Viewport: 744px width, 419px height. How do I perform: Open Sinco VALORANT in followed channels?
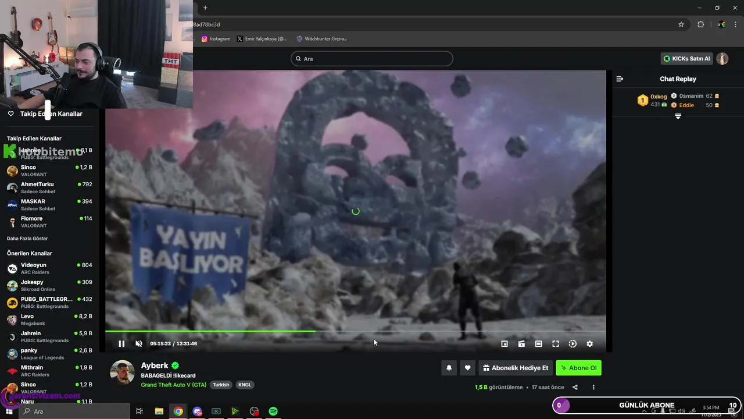click(x=49, y=171)
